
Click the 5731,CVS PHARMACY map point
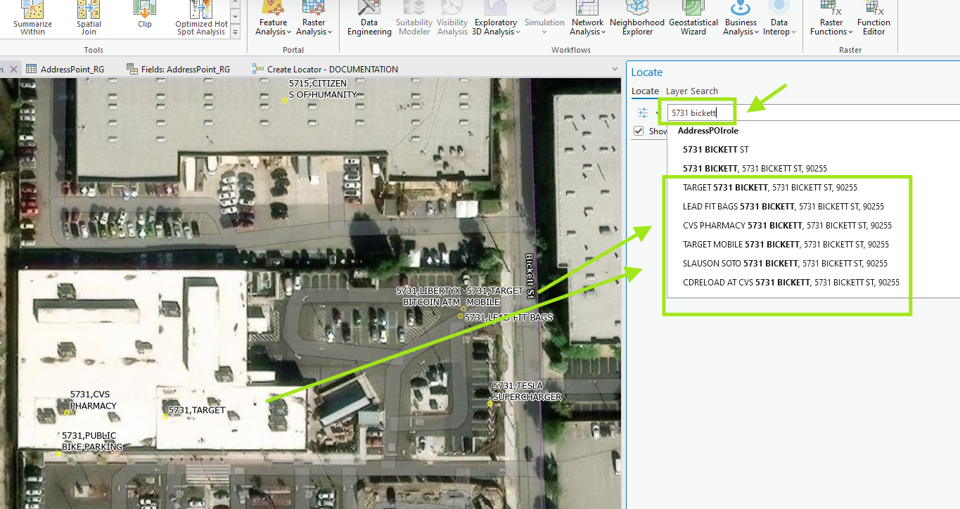coord(67,413)
